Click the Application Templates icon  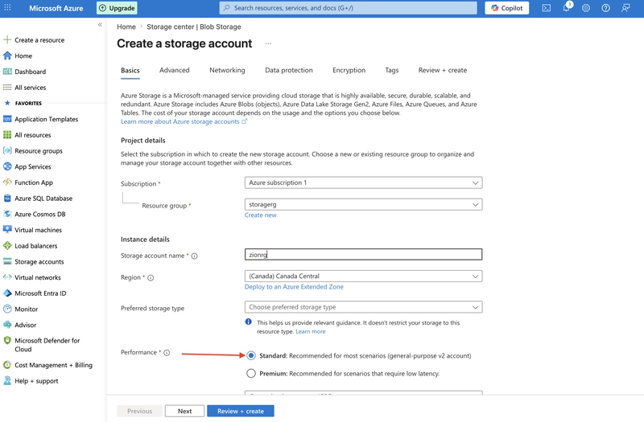click(7, 119)
